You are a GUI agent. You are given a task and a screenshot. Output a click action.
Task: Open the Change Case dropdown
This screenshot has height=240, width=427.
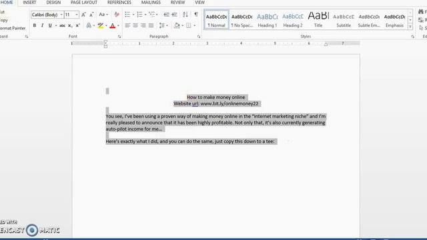(103, 15)
